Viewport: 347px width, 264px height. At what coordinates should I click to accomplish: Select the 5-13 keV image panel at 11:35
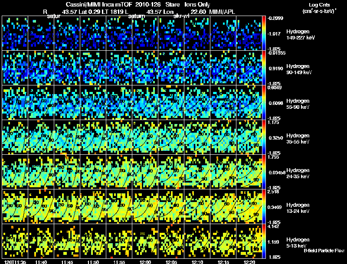click(x=15, y=241)
